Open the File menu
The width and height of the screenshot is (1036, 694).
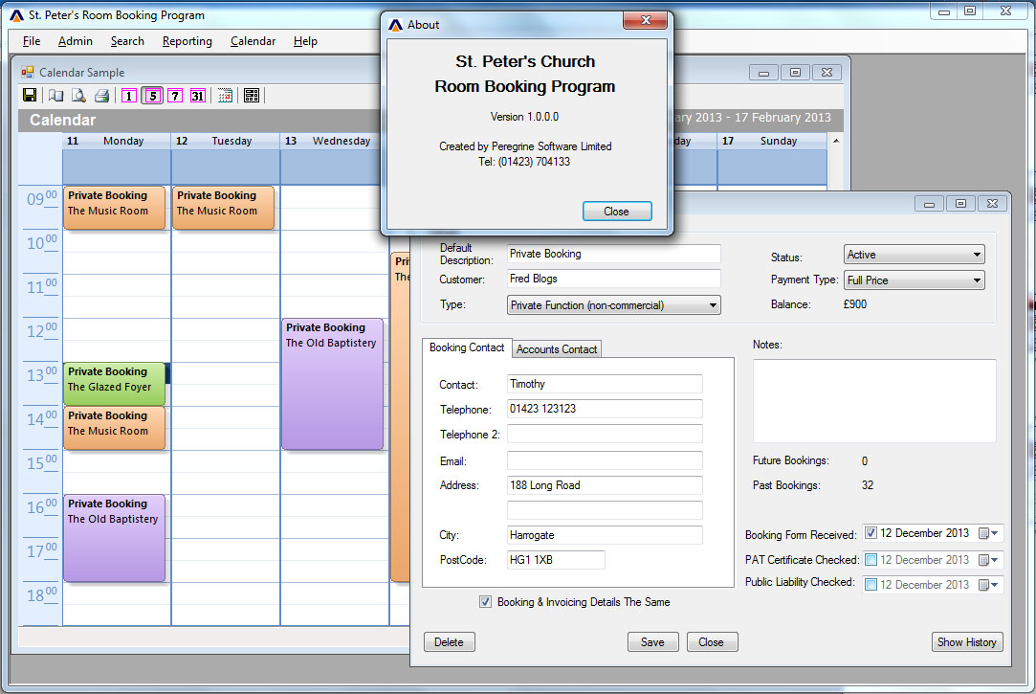tap(31, 41)
